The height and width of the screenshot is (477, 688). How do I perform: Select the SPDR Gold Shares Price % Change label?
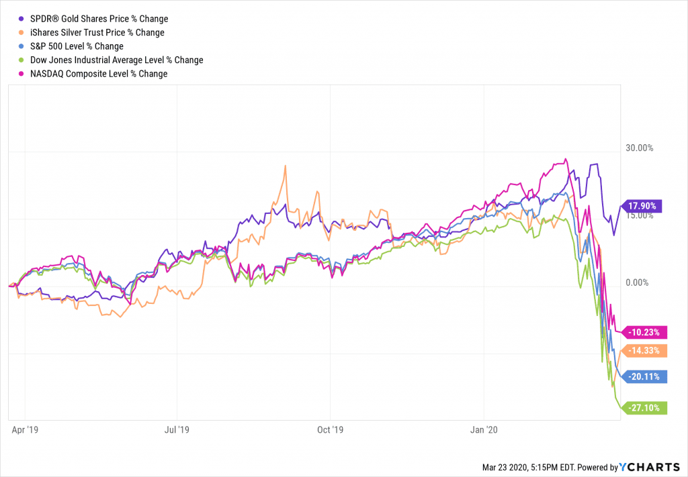[x=99, y=19]
